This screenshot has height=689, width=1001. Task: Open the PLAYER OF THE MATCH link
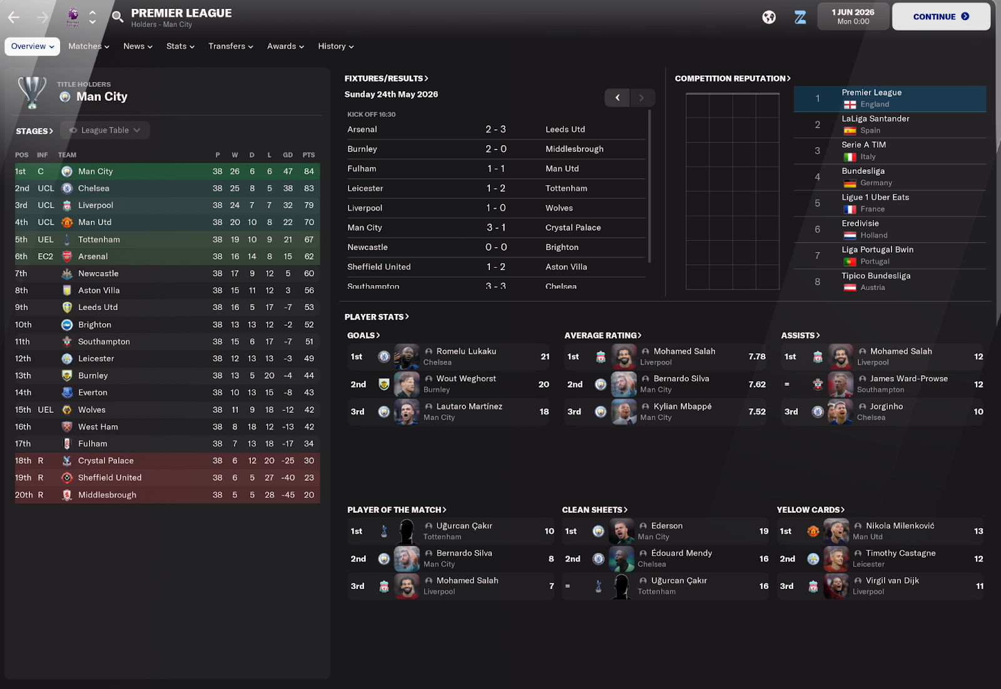397,510
